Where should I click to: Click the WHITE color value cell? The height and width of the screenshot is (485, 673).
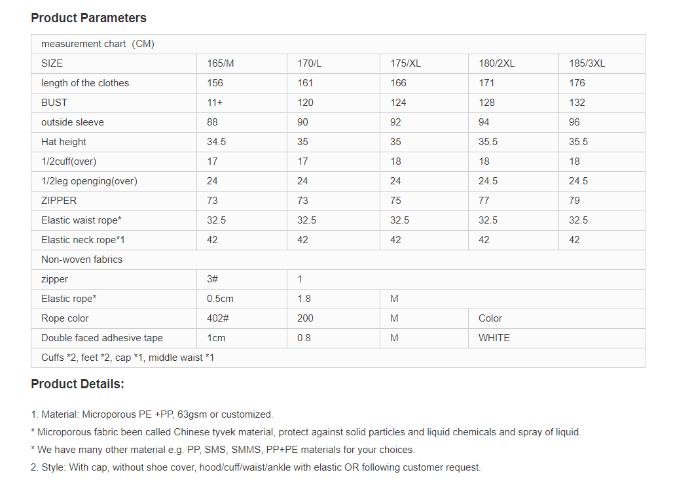coord(494,338)
